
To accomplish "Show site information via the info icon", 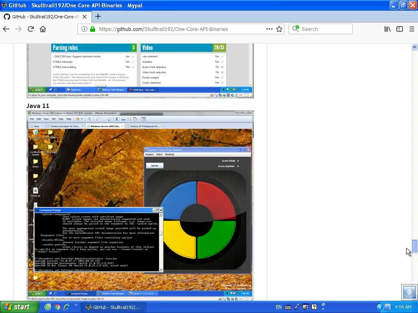I will tap(84, 29).
